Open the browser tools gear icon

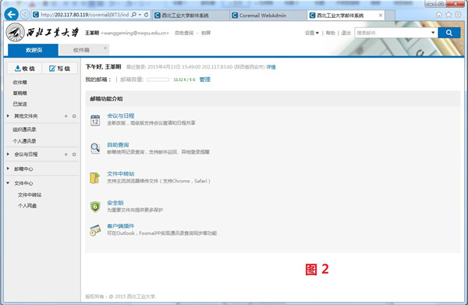[458, 15]
